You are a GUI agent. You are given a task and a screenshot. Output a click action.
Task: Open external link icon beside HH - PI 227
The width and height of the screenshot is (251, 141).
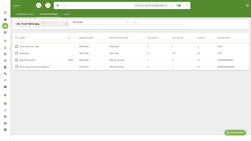point(43,24)
